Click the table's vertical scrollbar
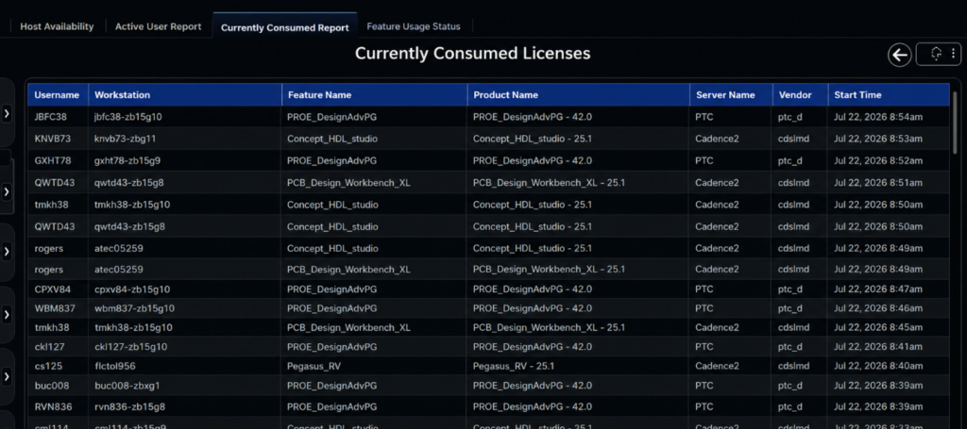This screenshot has height=429, width=967. (955, 124)
